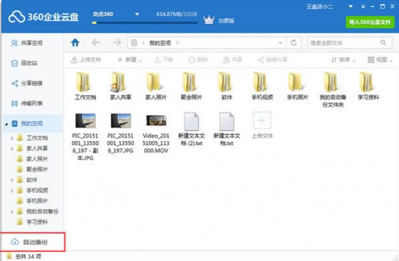Click the refresh icon beside path bar
This screenshot has height=261, width=399.
(294, 43)
